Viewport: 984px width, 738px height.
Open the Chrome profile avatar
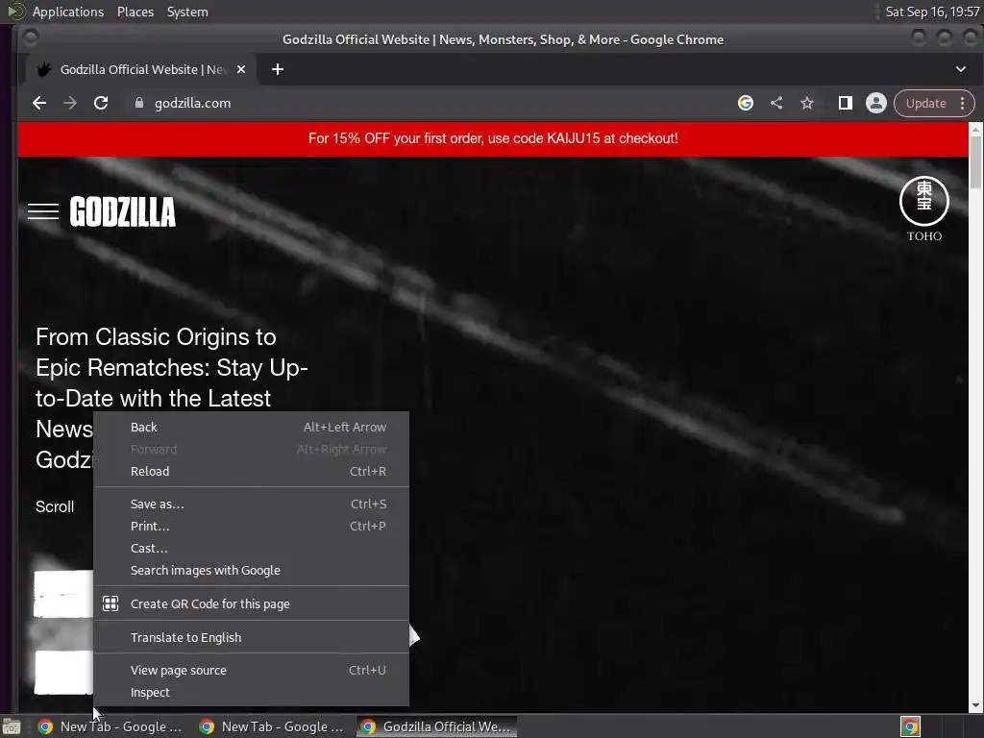(x=876, y=103)
